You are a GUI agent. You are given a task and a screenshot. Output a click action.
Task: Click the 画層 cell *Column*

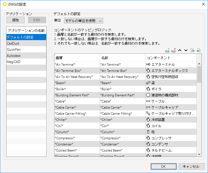coord(77,132)
